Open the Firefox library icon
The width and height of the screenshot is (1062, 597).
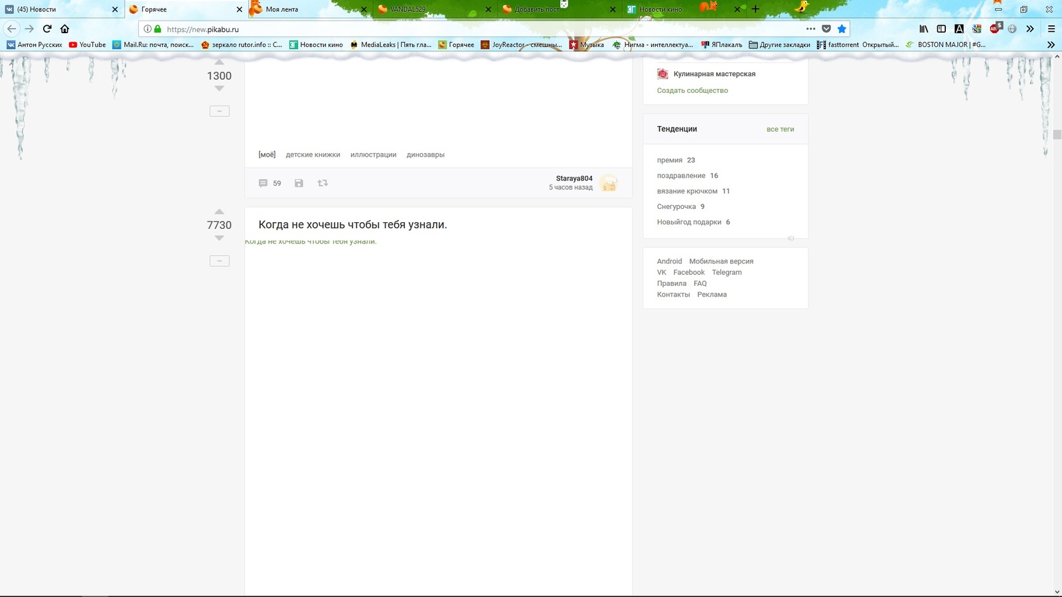click(x=923, y=29)
